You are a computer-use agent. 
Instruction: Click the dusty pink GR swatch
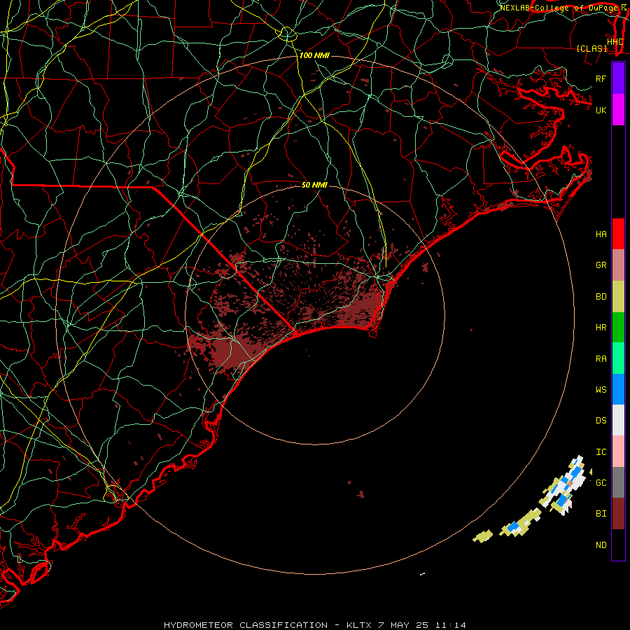(618, 265)
